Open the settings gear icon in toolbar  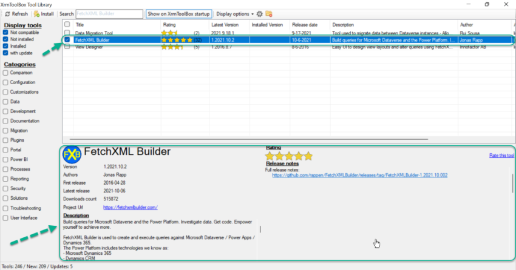click(x=259, y=14)
